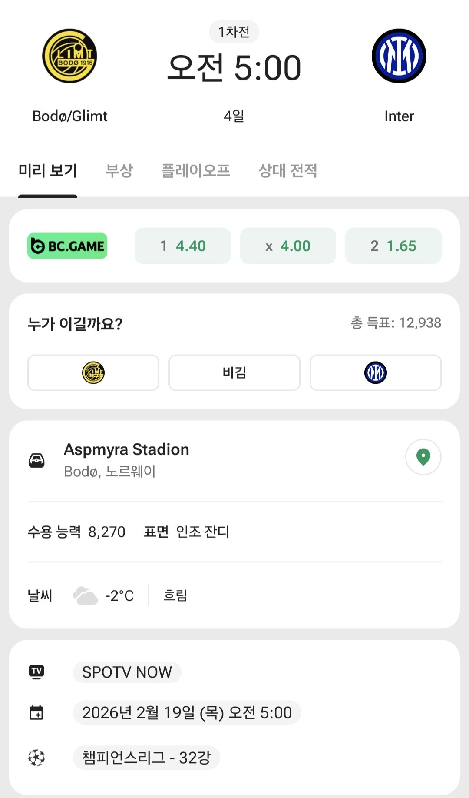Select draw odds 4.00

click(x=288, y=246)
